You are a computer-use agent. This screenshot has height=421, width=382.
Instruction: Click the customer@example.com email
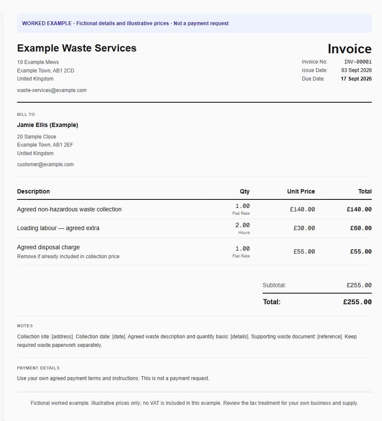(x=45, y=164)
